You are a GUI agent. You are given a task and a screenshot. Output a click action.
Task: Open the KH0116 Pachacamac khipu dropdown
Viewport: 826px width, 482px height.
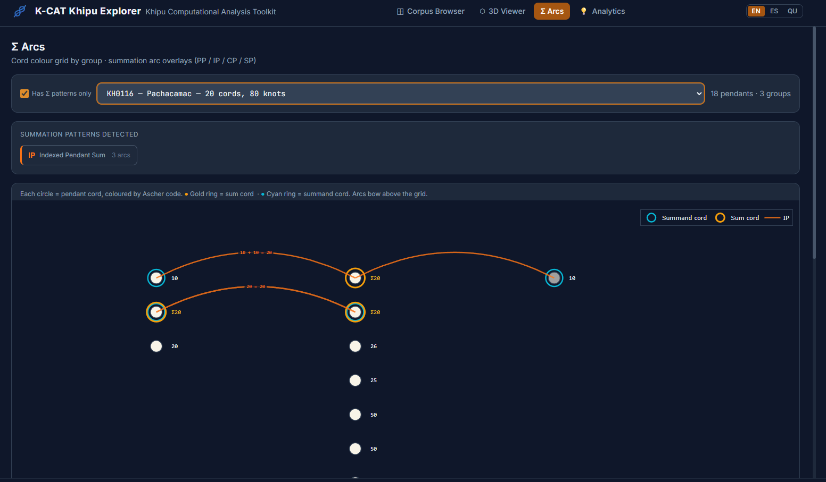point(400,94)
